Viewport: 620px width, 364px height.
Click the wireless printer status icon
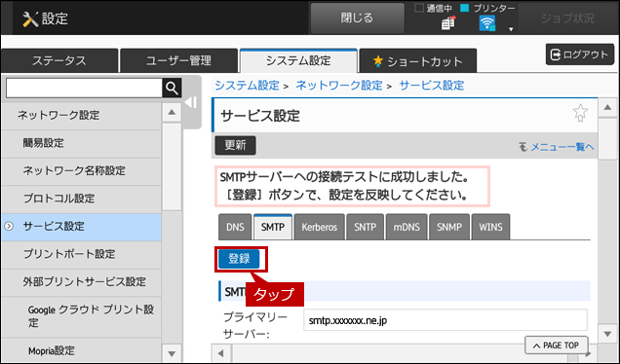pos(487,23)
